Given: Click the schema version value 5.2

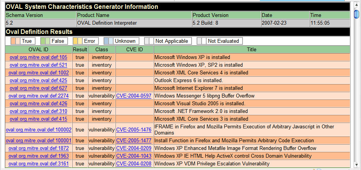Looking at the screenshot, I should (x=41, y=23).
